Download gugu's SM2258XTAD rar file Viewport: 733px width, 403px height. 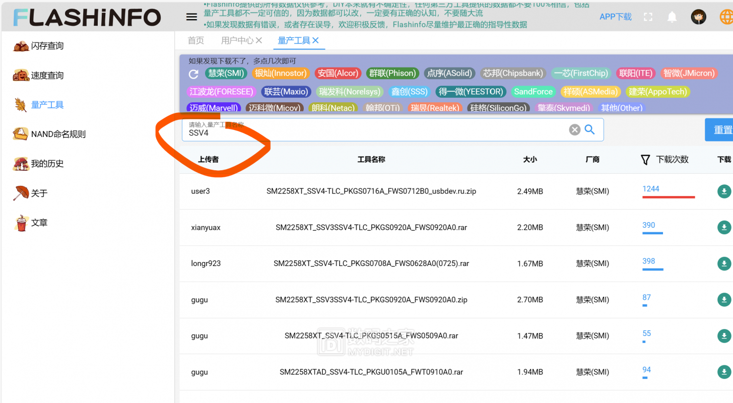click(x=724, y=372)
